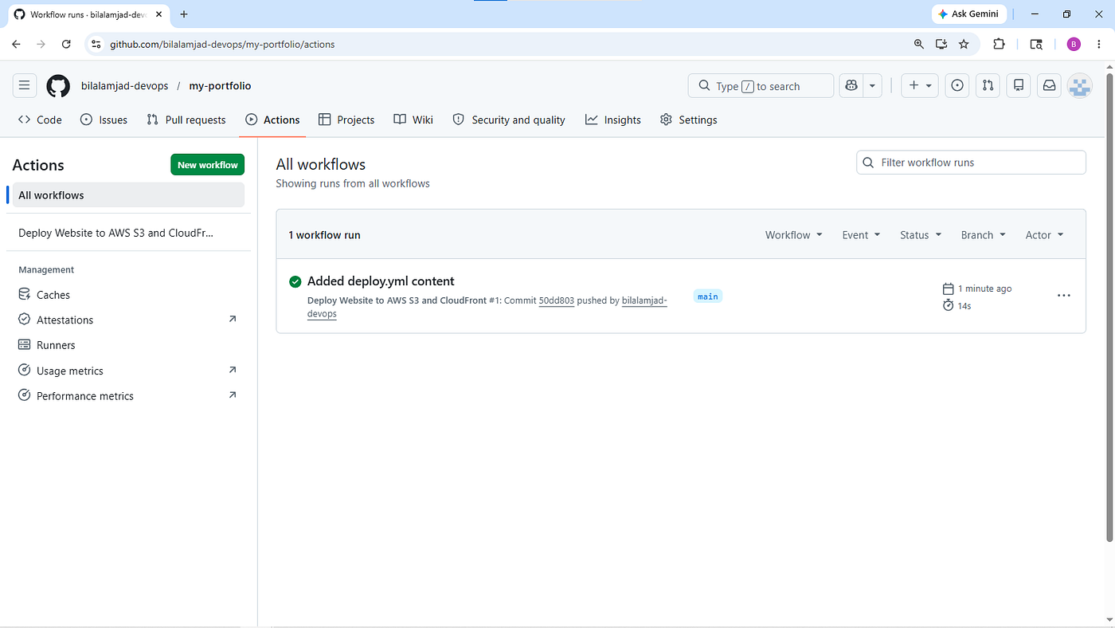Open the Workflow filter dropdown
Screen dimensions: 1115x628
point(793,235)
